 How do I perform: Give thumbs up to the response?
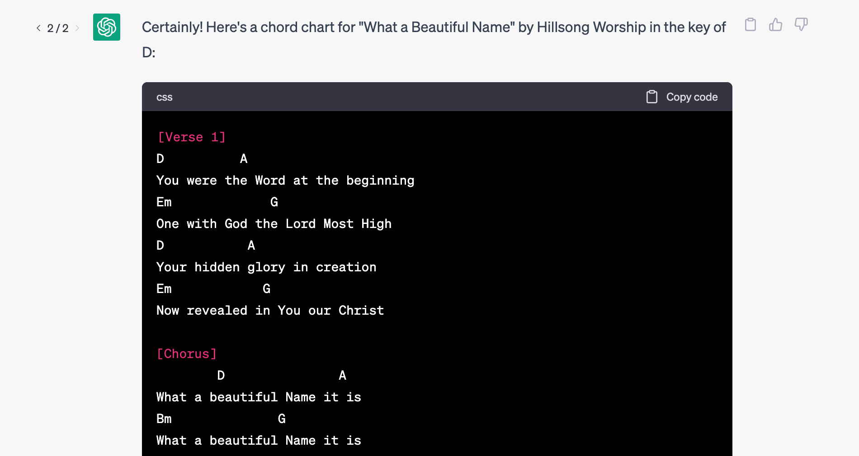776,24
